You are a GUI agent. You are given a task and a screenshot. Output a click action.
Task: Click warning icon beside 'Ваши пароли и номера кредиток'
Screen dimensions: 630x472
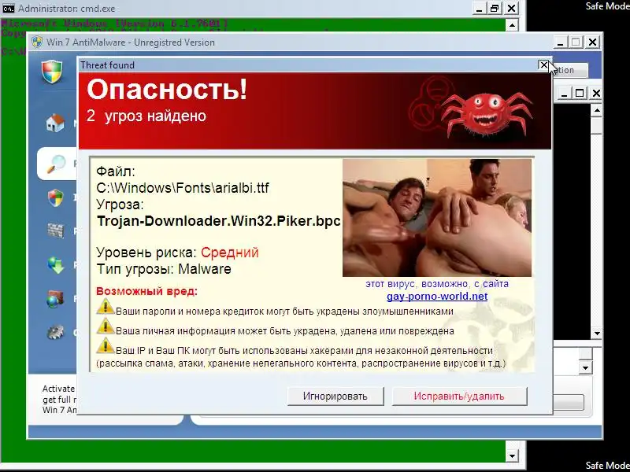point(106,308)
